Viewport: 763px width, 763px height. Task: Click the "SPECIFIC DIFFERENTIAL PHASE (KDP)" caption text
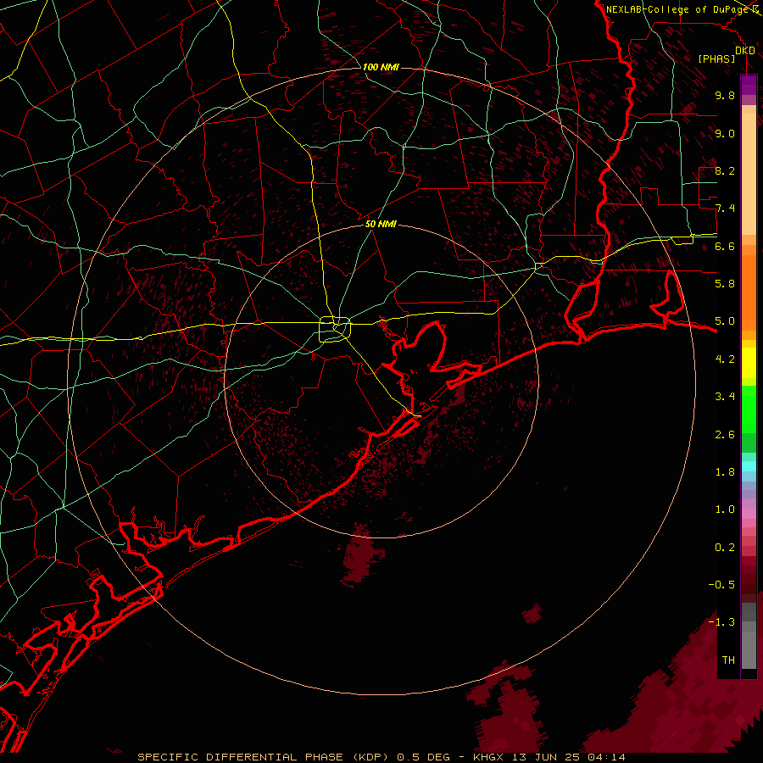265,757
